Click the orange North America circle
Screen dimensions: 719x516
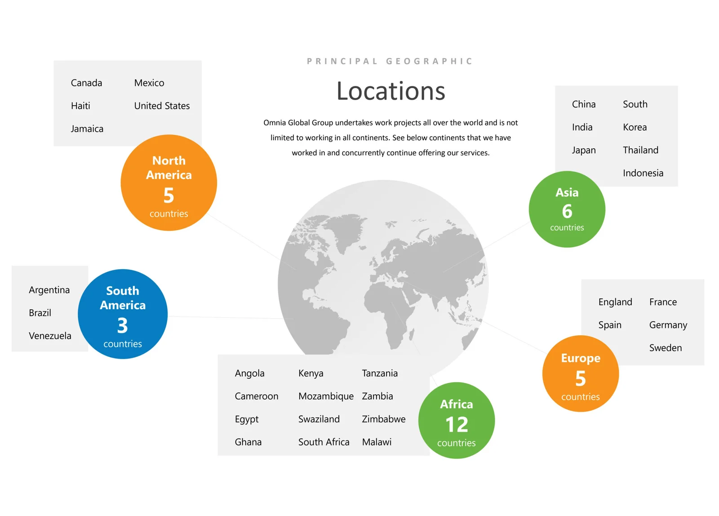pyautogui.click(x=169, y=183)
